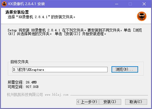152x109 pixels.
Task: Click the 杭州凯凯科技有限公司 www.kklxj.com text
Action: pyautogui.click(x=38, y=95)
